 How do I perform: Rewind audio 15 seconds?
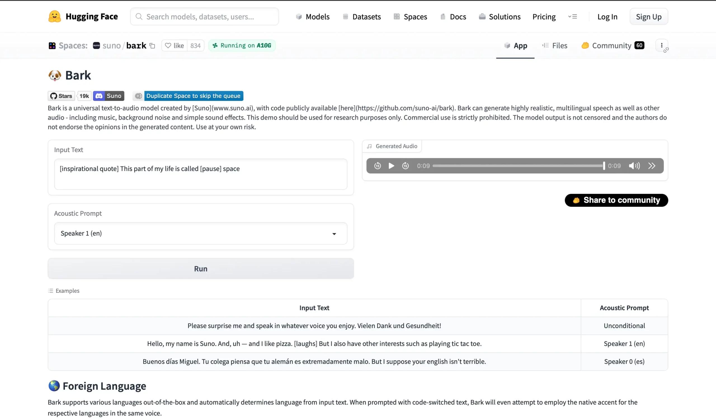377,166
